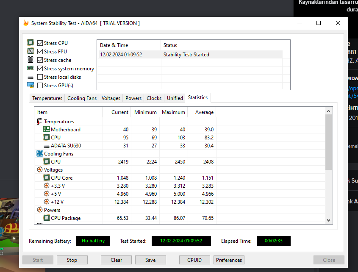Image resolution: width=358 pixels, height=272 pixels.
Task: Maximize the AIDA64 window
Action: pos(319,23)
